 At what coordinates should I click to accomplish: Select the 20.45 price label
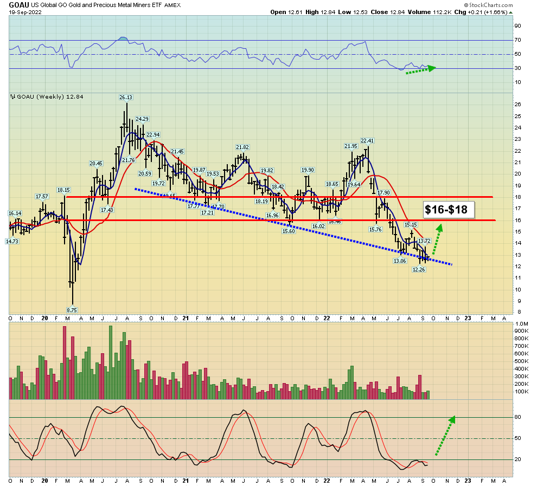[x=96, y=164]
